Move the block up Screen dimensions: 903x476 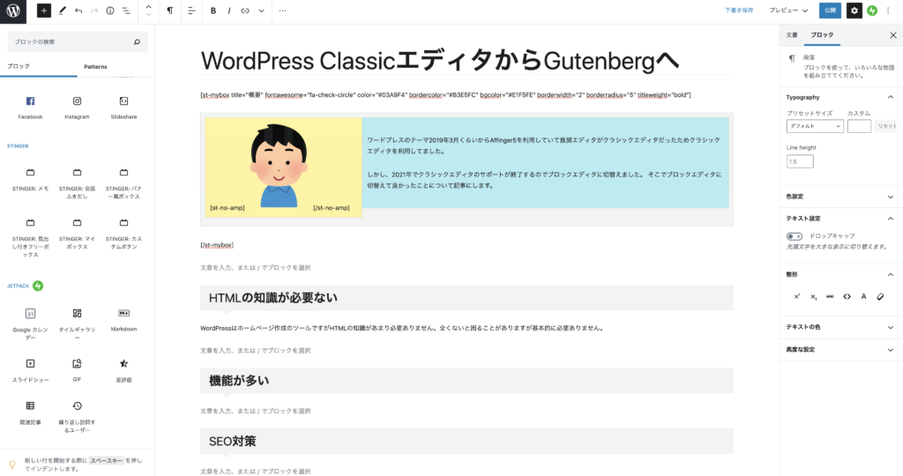point(148,7)
